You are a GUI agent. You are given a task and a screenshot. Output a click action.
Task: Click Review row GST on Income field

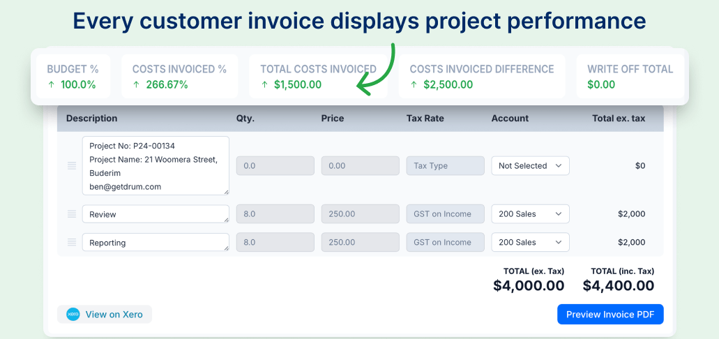click(445, 213)
